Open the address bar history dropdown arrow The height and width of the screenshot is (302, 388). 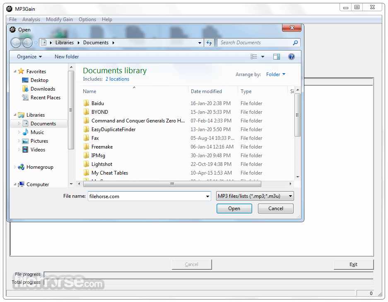pyautogui.click(x=200, y=43)
